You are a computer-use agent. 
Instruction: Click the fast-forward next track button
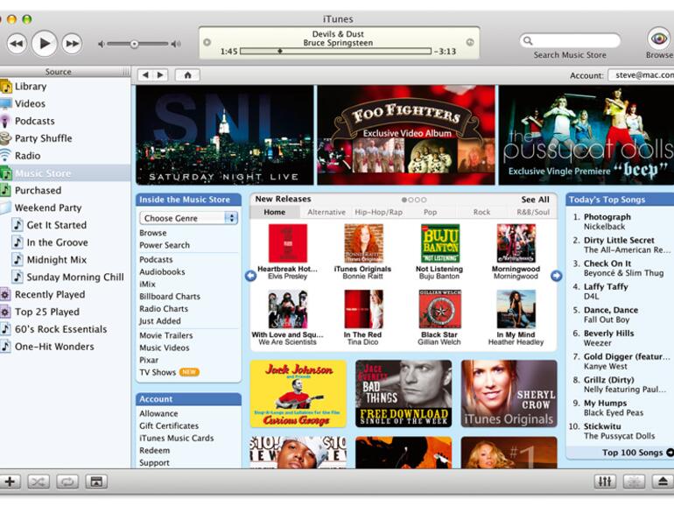pos(72,44)
